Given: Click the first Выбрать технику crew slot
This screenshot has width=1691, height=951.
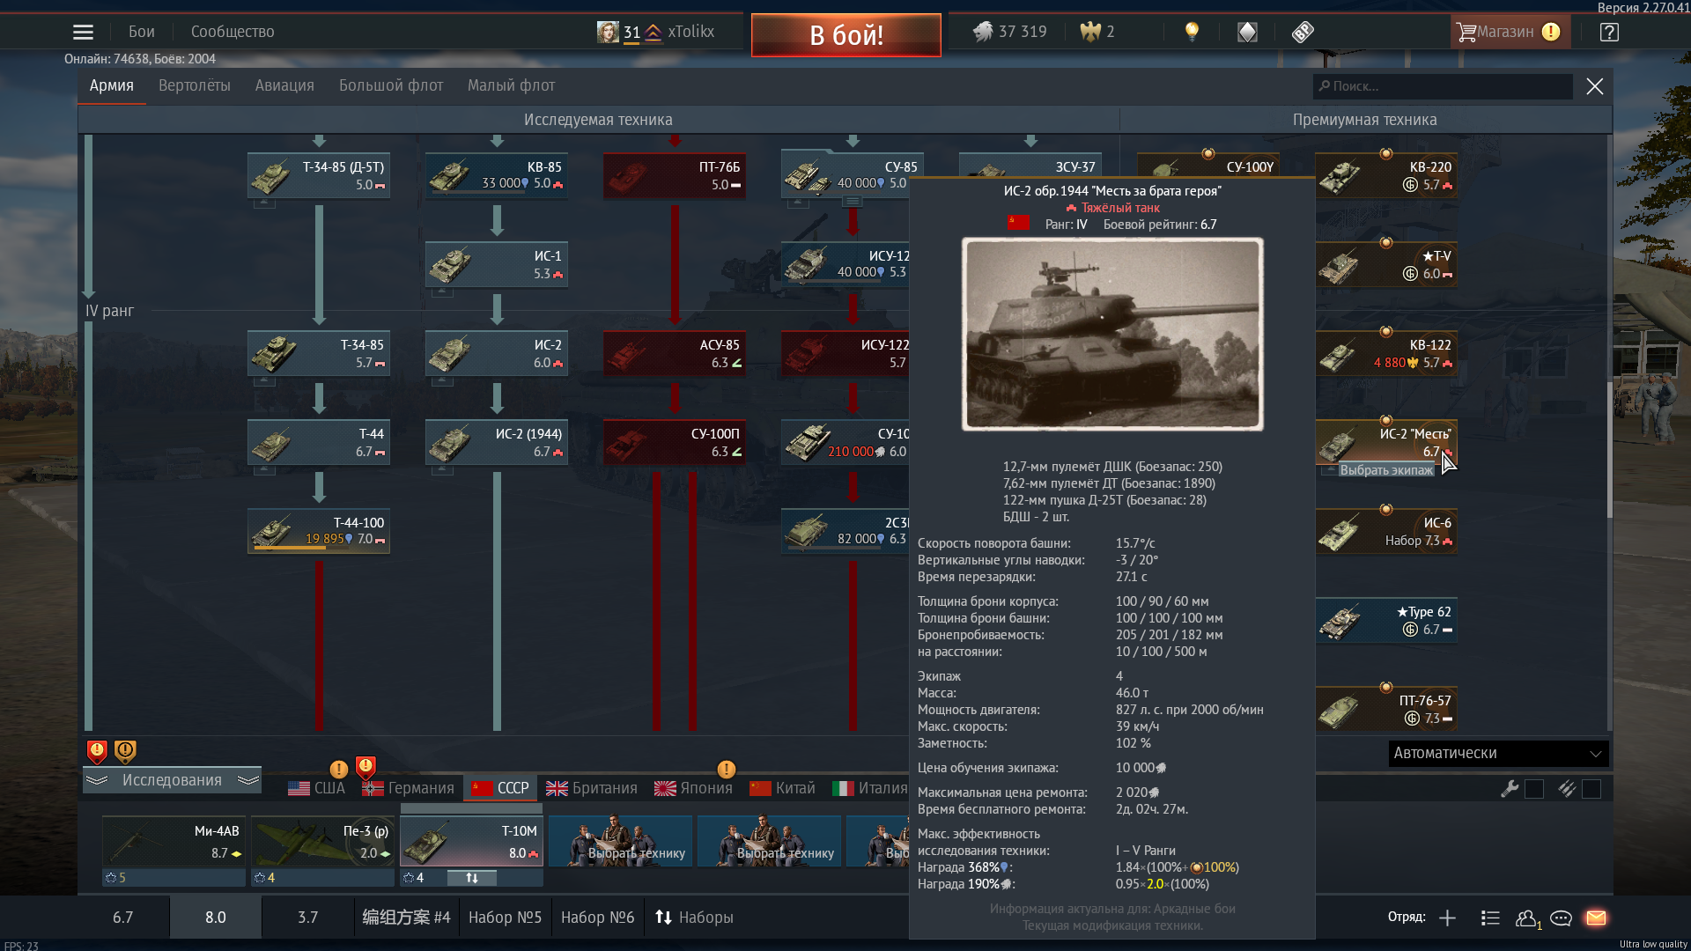Looking at the screenshot, I should 621,841.
